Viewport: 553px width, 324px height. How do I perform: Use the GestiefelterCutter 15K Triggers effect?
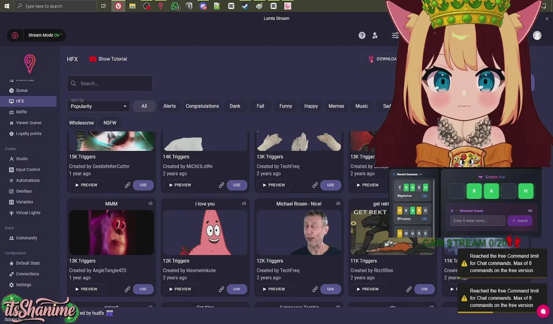143,185
